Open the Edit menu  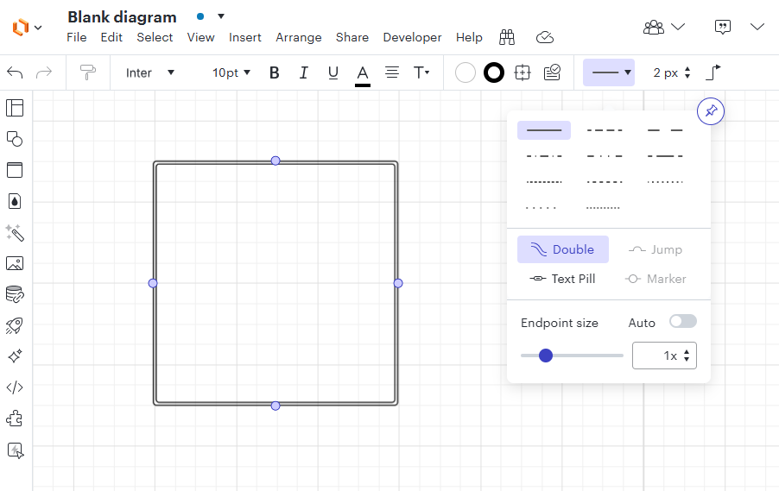tap(111, 37)
